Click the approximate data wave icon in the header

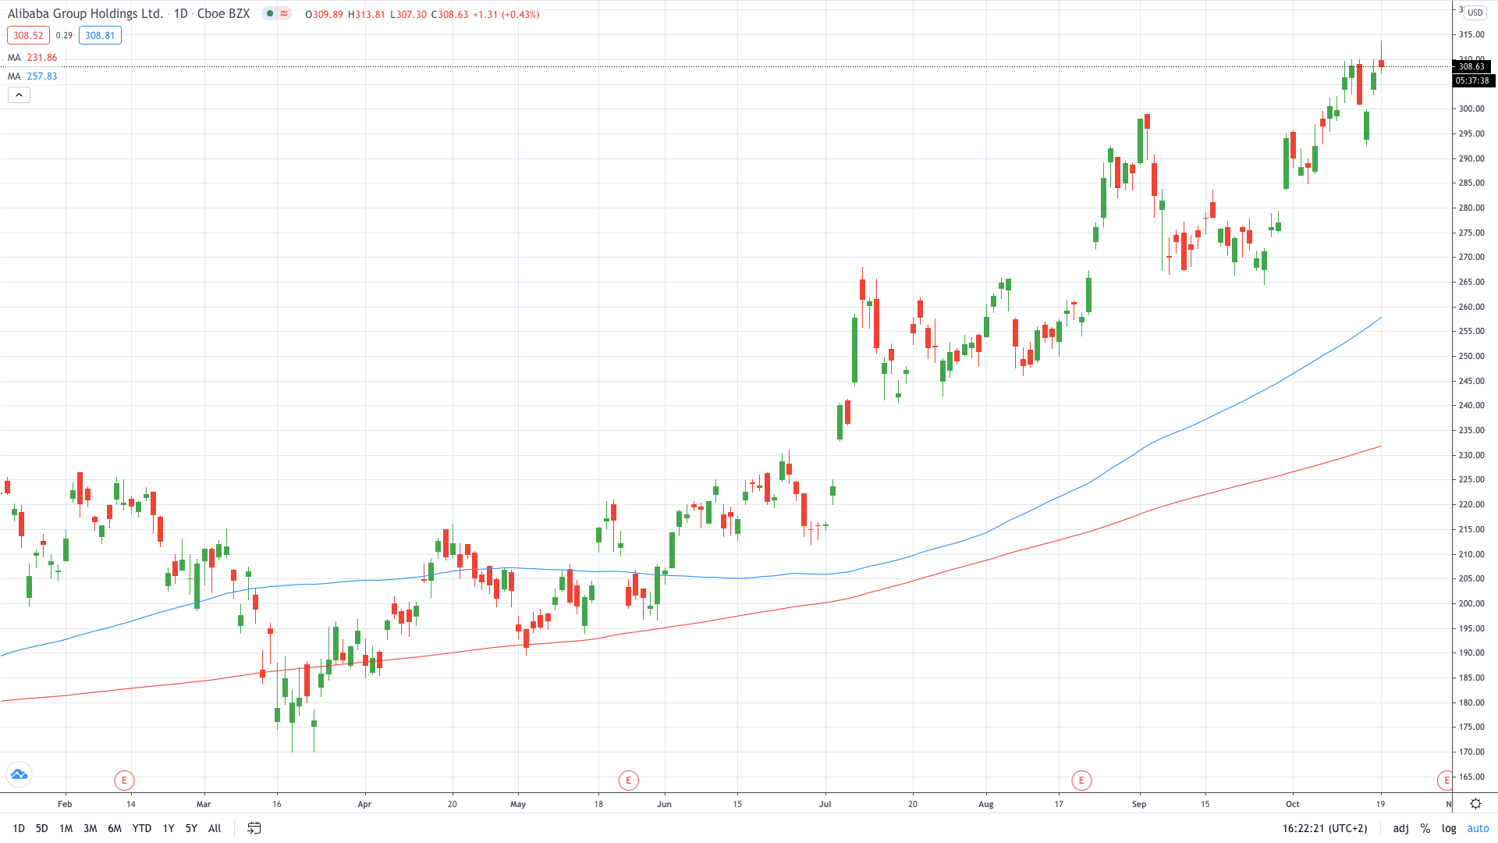[285, 14]
